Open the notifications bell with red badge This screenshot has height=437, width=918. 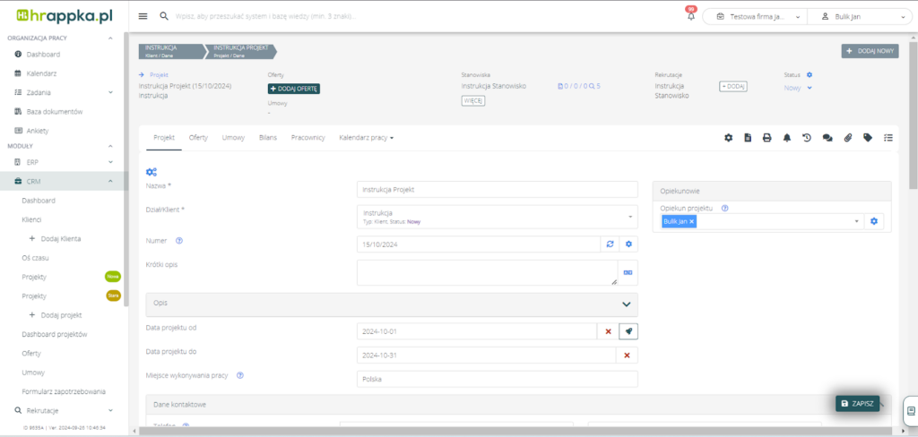[x=691, y=16]
